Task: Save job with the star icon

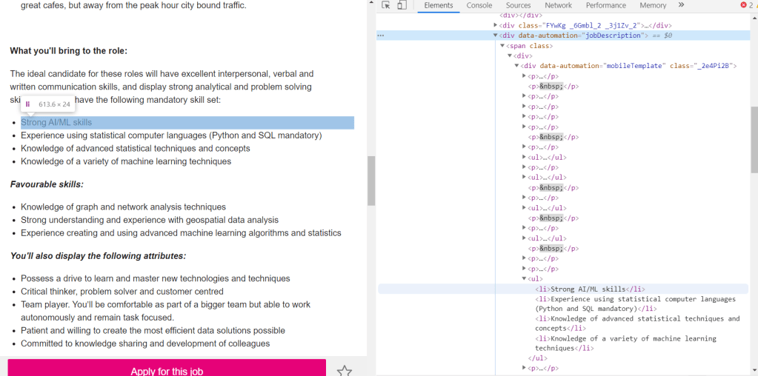Action: pyautogui.click(x=344, y=370)
